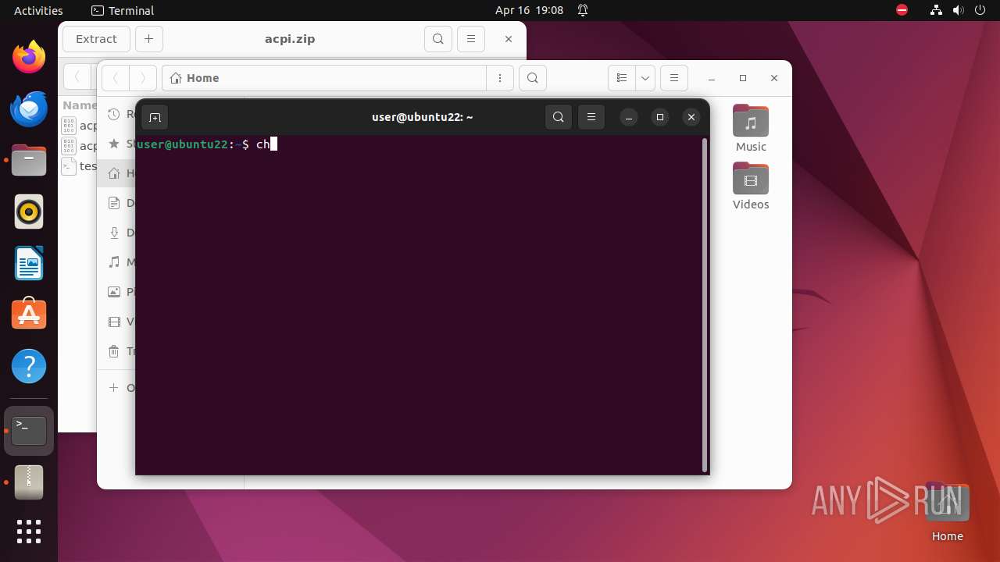Open the clock and calendar panel

coord(529,10)
